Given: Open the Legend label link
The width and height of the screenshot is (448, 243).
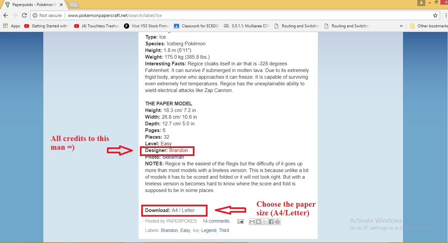Looking at the screenshot, I should coord(209,230).
